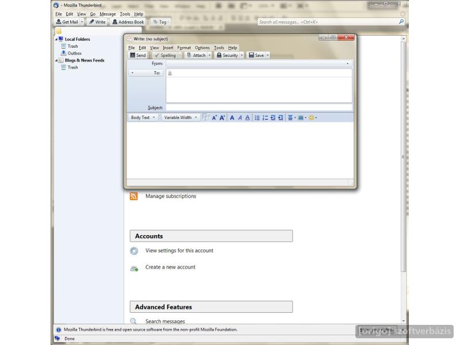460x345 pixels.
Task: Click the Save button in Write window
Action: pos(256,55)
